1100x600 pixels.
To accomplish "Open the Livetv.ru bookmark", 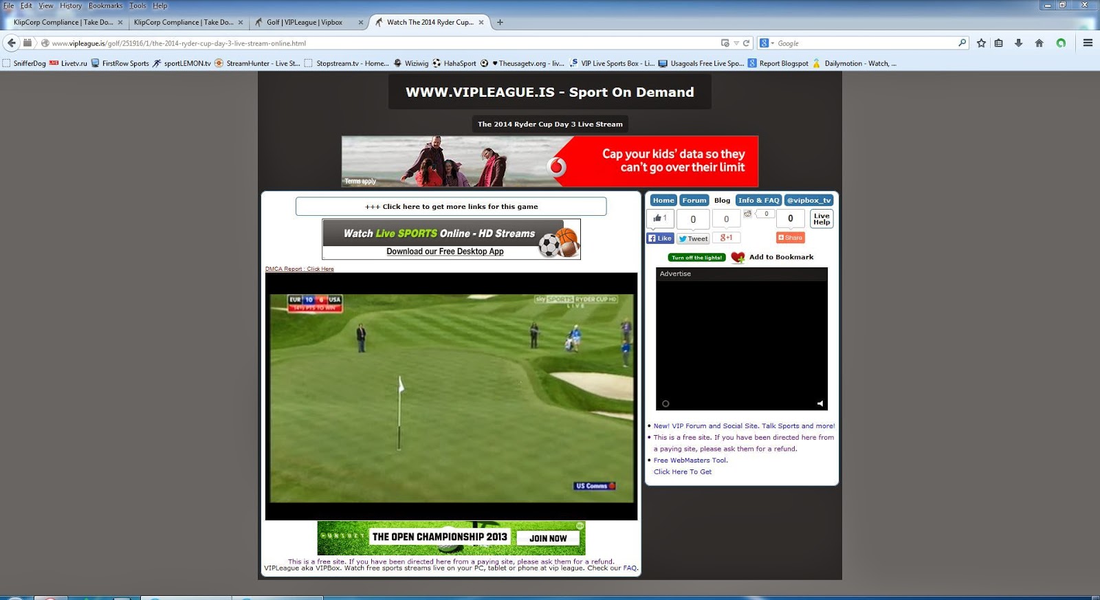I will click(68, 63).
